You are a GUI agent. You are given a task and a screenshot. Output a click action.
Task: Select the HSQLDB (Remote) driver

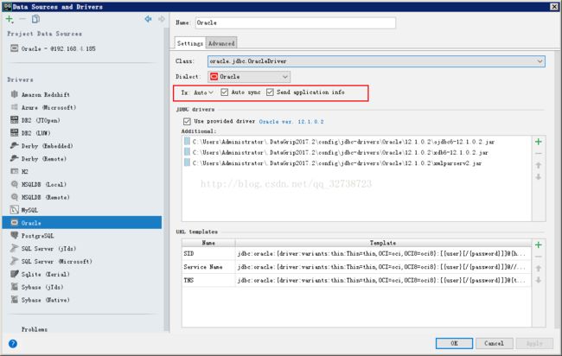click(x=82, y=197)
